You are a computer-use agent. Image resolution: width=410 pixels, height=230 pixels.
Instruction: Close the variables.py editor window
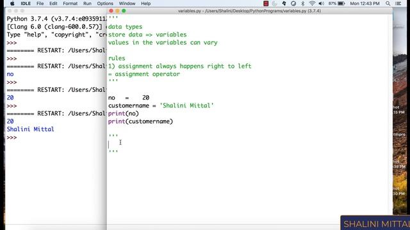pos(111,11)
